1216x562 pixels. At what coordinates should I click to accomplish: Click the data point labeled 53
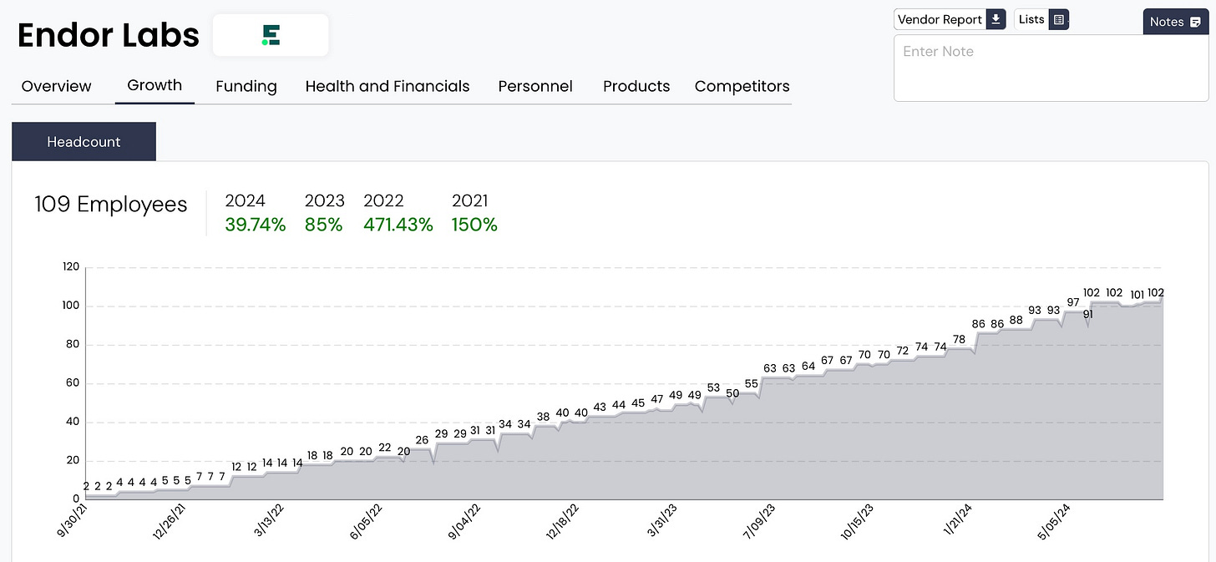tap(713, 387)
